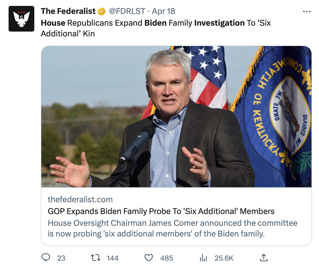Open The Federalist account name

[68, 11]
